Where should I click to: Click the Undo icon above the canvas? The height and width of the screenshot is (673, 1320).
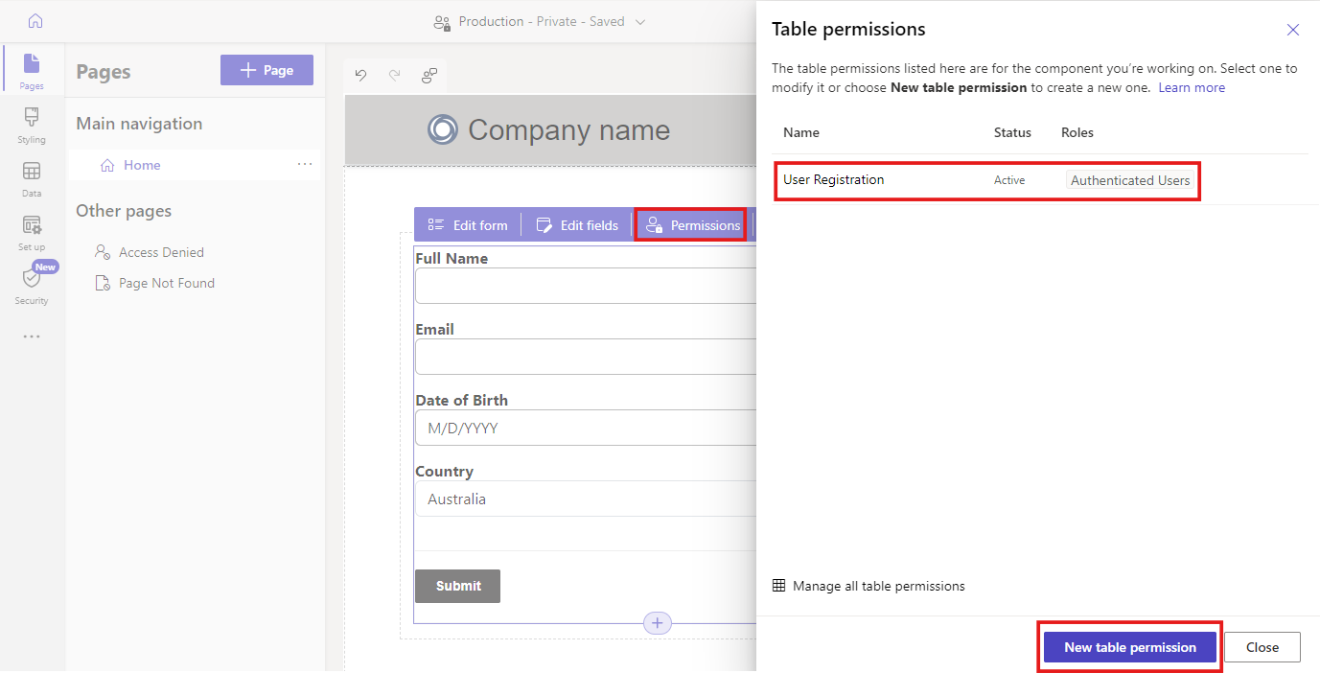click(x=360, y=76)
